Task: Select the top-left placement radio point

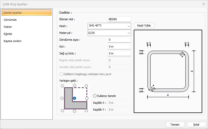Action: coord(62,86)
